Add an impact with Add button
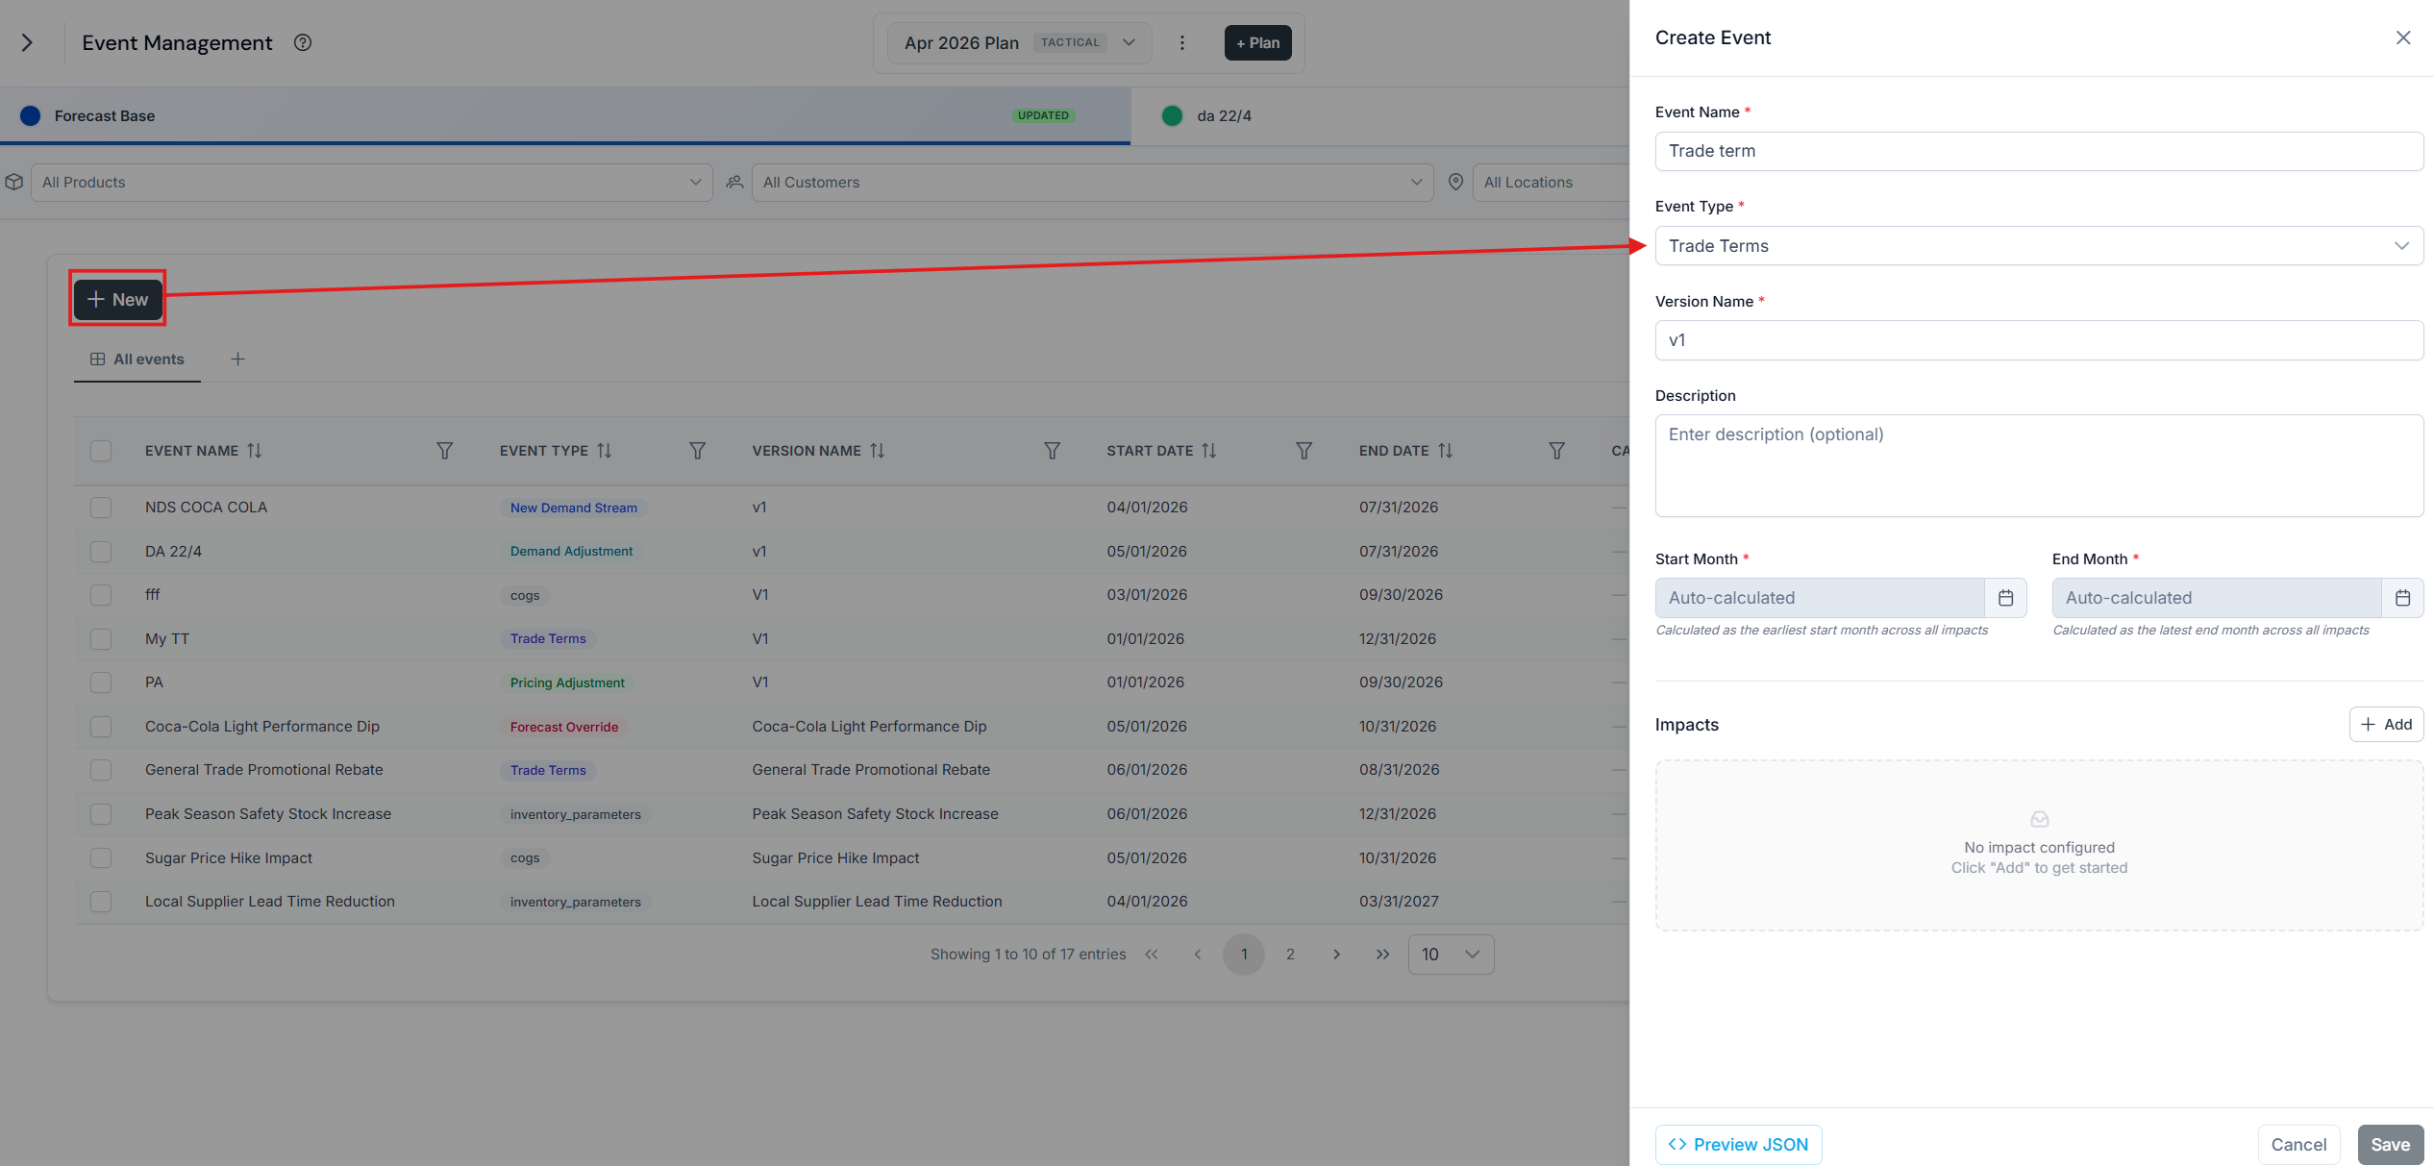Image resolution: width=2434 pixels, height=1166 pixels. (2386, 725)
